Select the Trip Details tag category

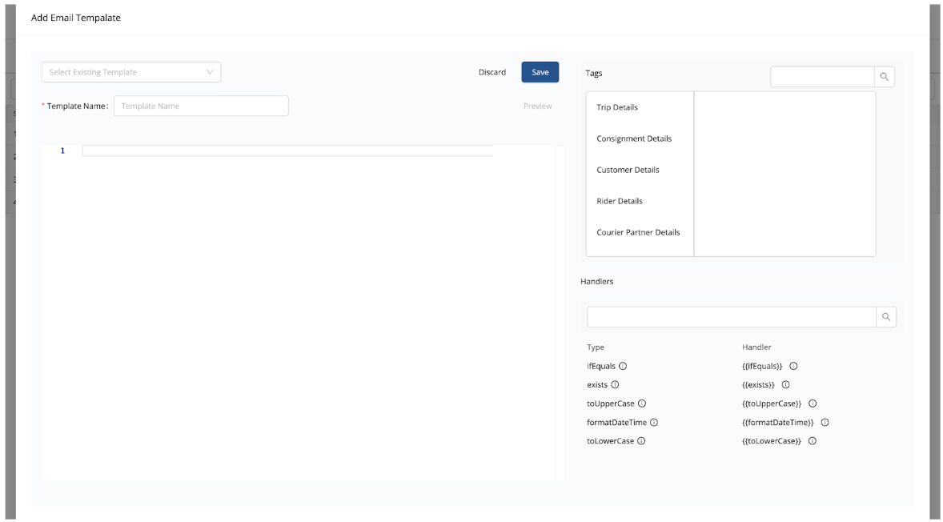617,107
